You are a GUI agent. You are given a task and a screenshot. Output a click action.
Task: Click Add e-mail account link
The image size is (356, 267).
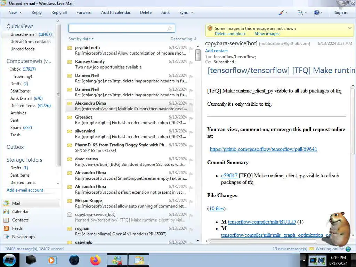coord(25,190)
